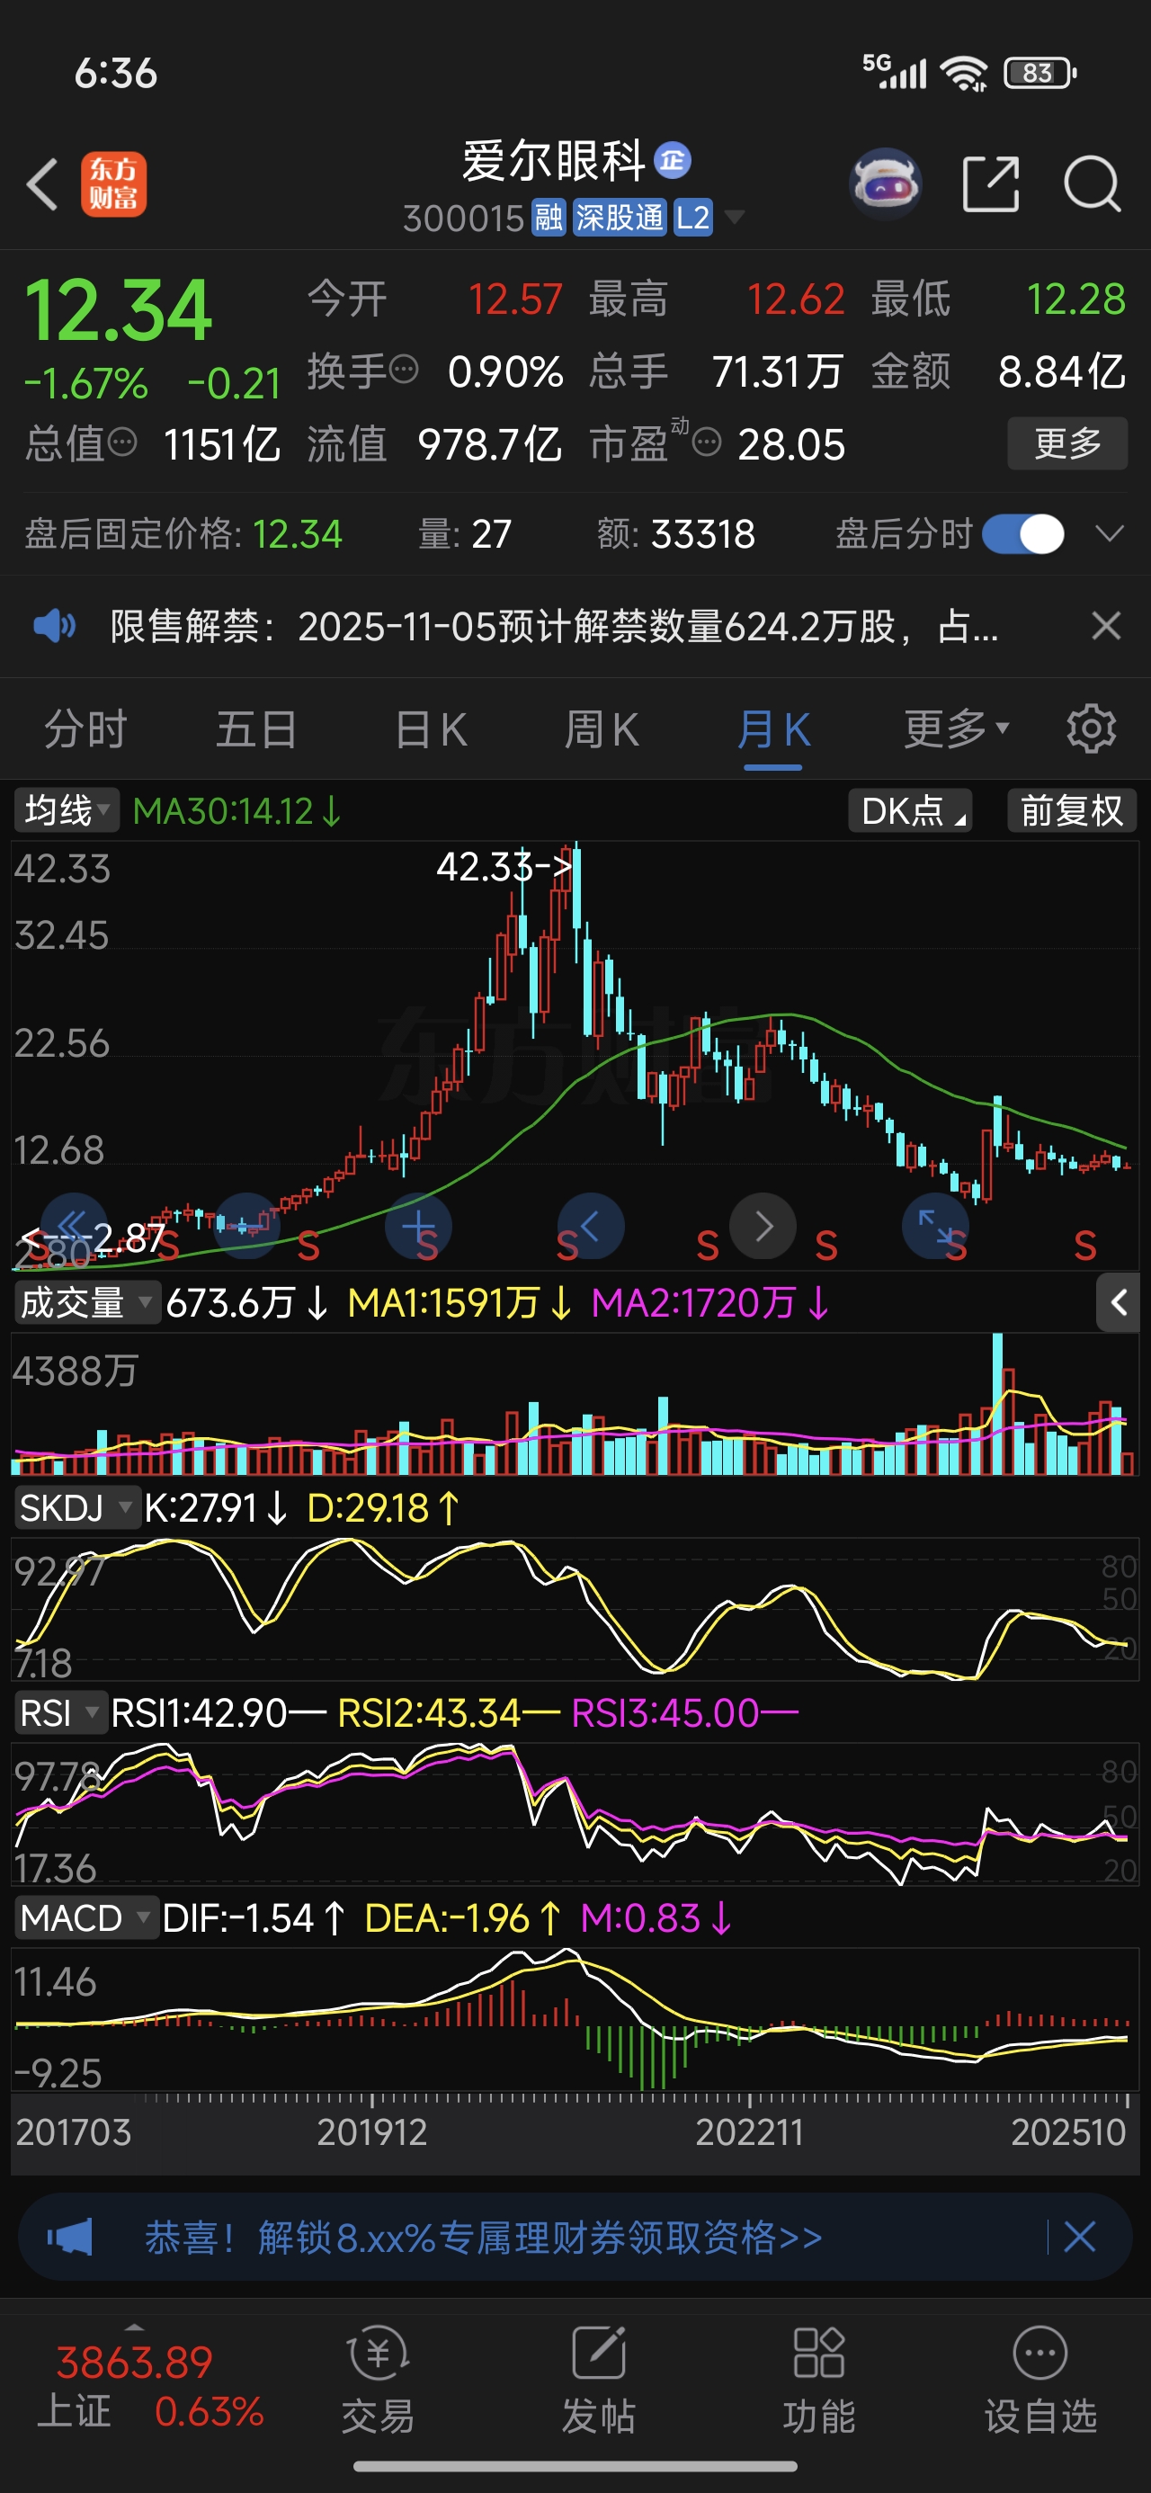Switch to 周K tab
Viewport: 1151px width, 2493px height.
602,729
